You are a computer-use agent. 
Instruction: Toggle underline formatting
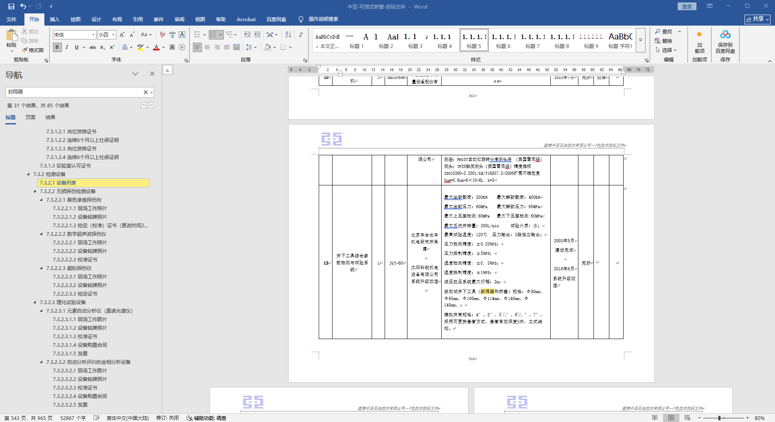coord(77,48)
